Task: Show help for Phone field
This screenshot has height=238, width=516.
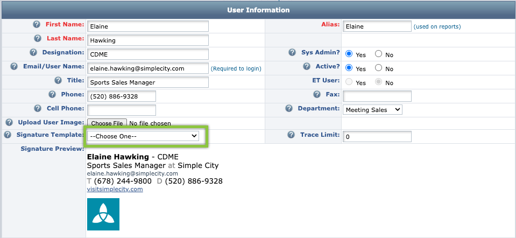Action: [x=52, y=94]
